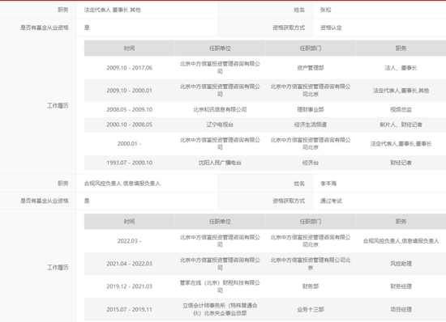Select the position cell 法人、董事长
This screenshot has height=322, width=446.
401,68
